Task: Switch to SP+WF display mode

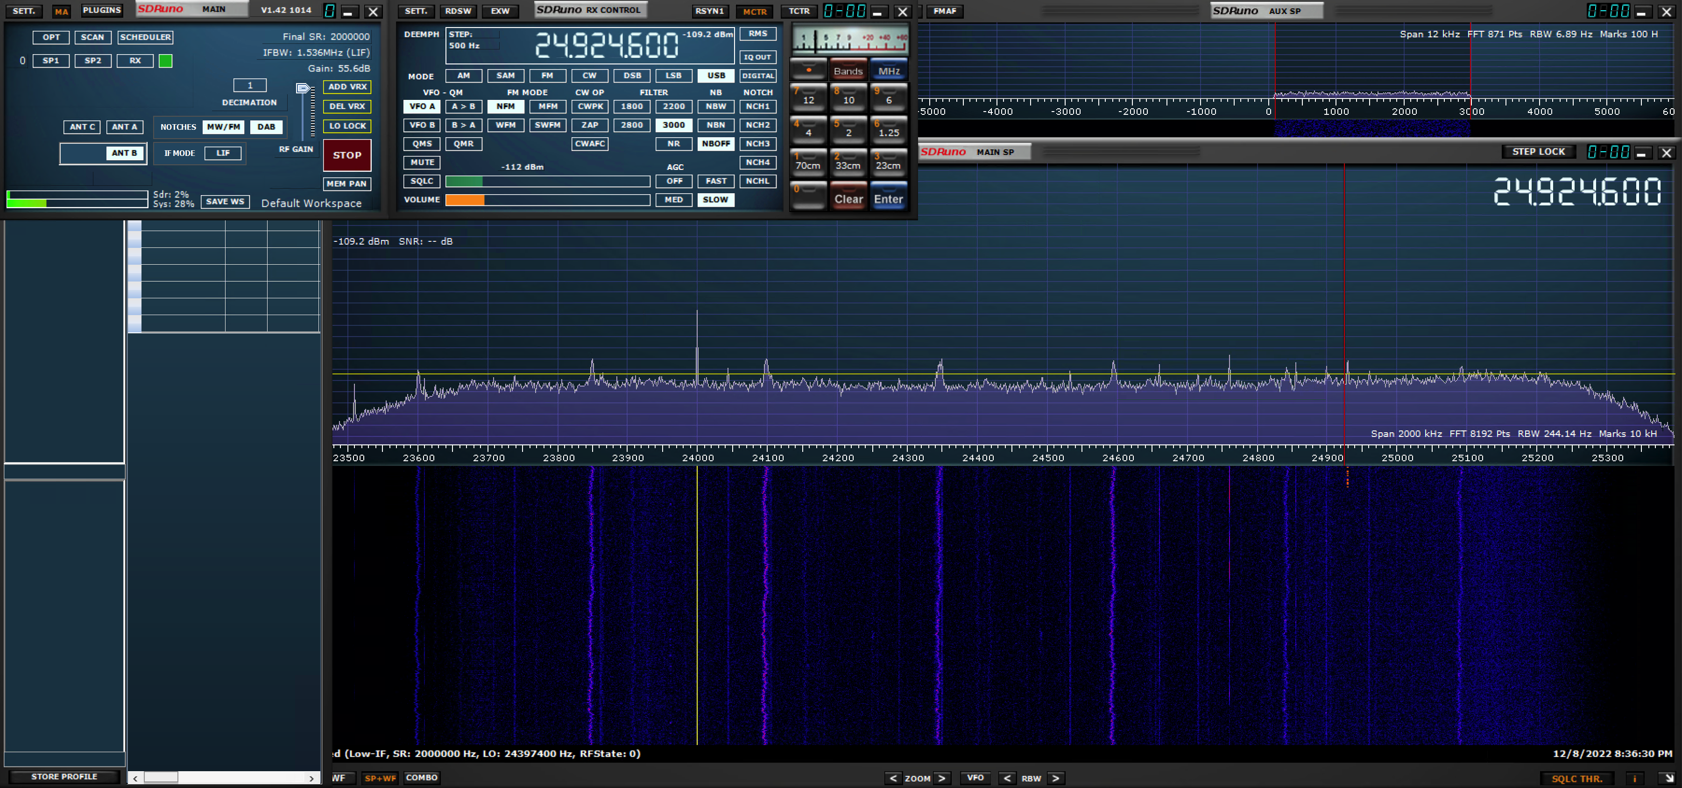Action: pos(380,778)
